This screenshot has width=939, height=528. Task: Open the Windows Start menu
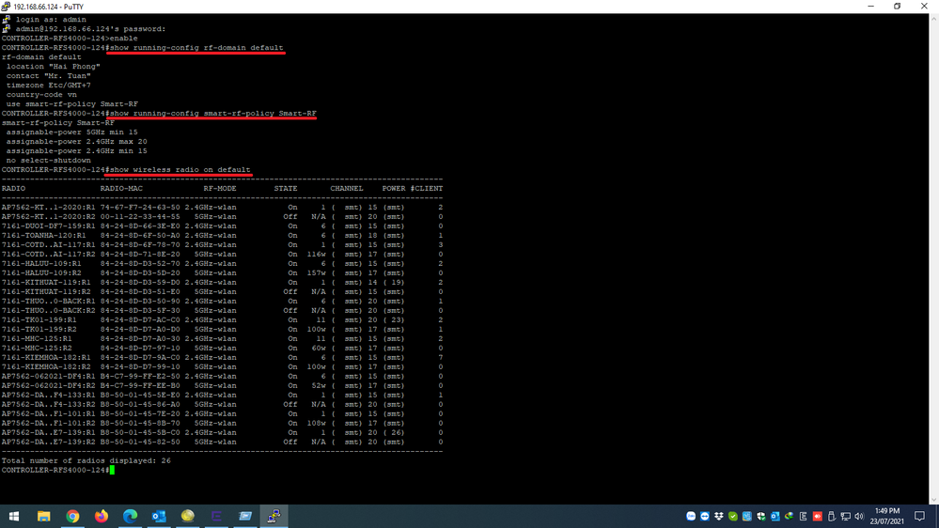coord(15,516)
